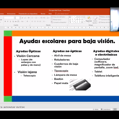Select the arc shape in gallery
Screen dimensions: 119x119
[73, 22]
